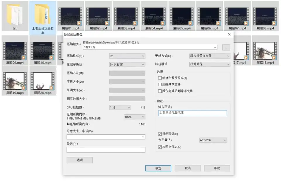
Task: Click the 输入密码 password field
Action: (x=193, y=113)
